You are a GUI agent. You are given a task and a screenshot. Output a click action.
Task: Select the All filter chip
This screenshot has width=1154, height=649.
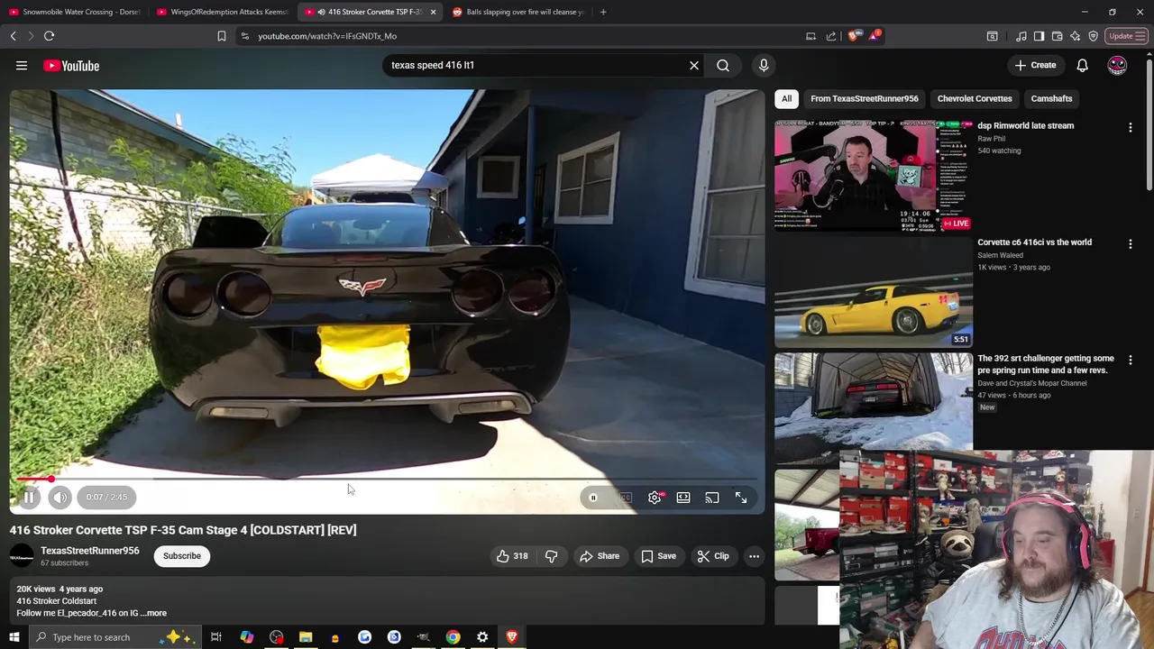point(787,98)
